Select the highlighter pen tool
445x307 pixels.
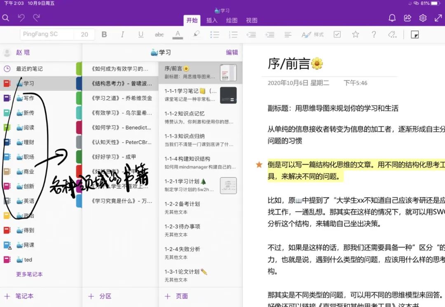195,34
